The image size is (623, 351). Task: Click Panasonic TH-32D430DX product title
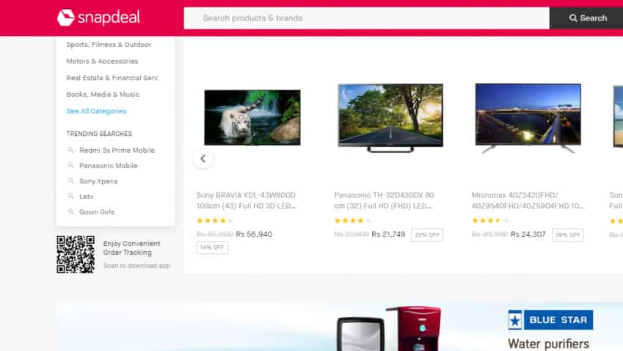point(384,200)
